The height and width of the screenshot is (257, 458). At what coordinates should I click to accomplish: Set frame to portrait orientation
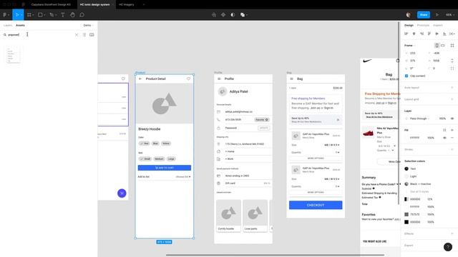(437, 46)
